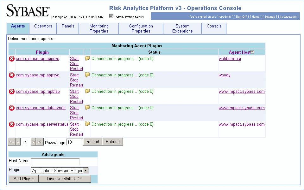
Task: Click Start for the serverstatus plugin
Action: point(74,124)
